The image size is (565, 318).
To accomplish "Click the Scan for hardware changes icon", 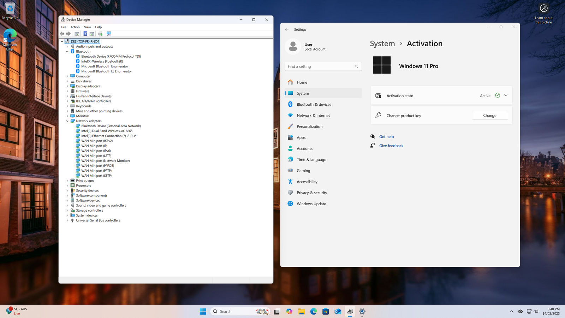I will click(x=109, y=34).
